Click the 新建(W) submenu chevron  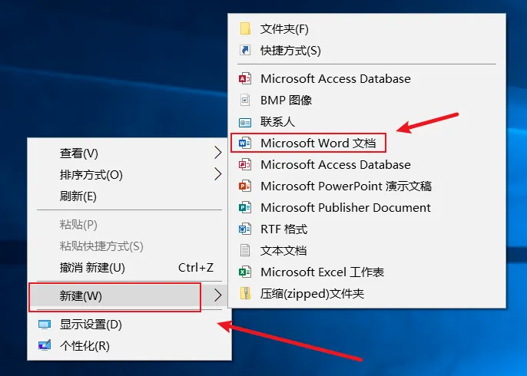(x=218, y=295)
